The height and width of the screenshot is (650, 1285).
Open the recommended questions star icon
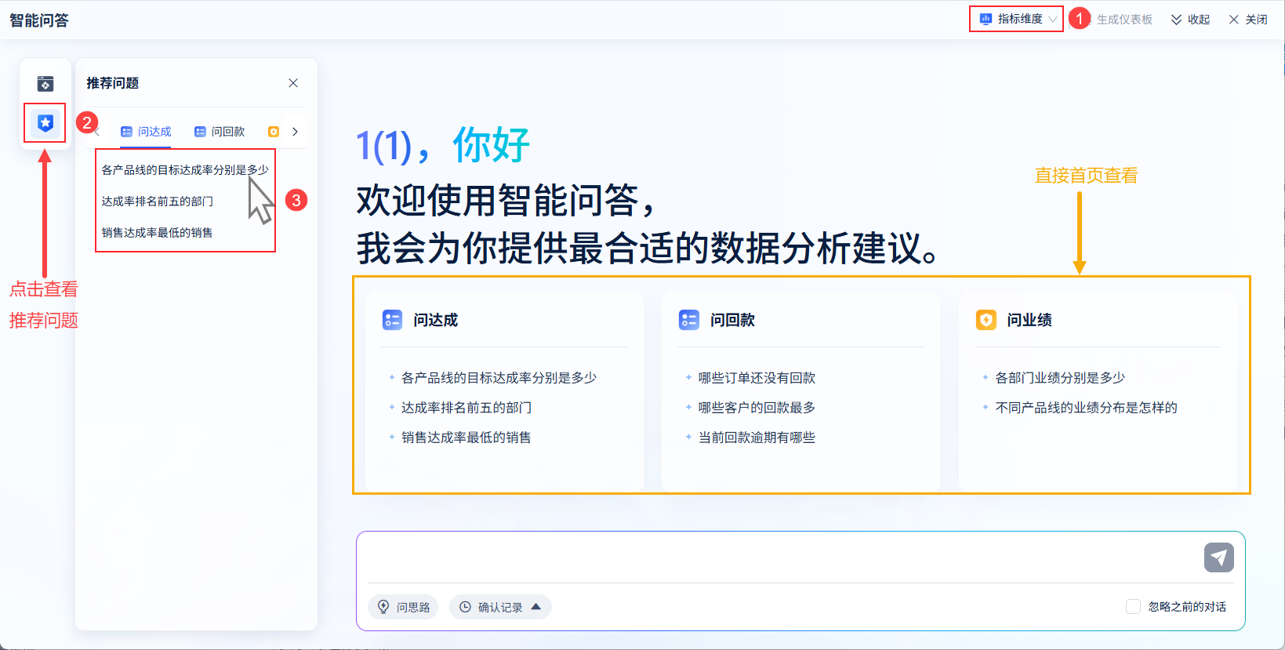click(x=45, y=123)
